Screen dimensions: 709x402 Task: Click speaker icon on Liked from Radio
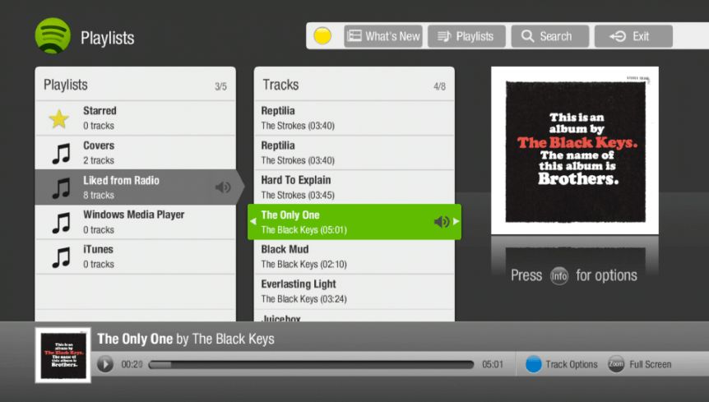click(x=223, y=187)
